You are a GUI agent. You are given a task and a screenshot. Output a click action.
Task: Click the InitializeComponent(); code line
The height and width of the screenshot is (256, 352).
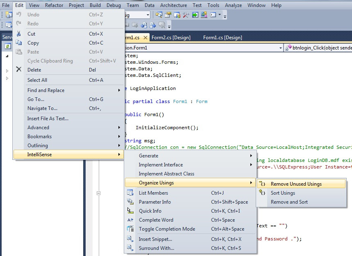167,128
